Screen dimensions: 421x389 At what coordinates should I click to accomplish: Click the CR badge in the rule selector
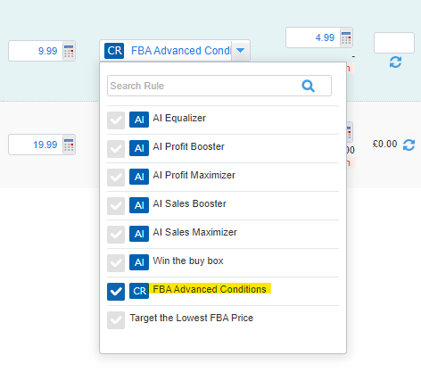click(x=114, y=51)
